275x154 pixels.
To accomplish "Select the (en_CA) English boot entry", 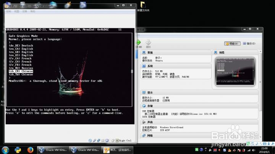I will pyautogui.click(x=21, y=49).
